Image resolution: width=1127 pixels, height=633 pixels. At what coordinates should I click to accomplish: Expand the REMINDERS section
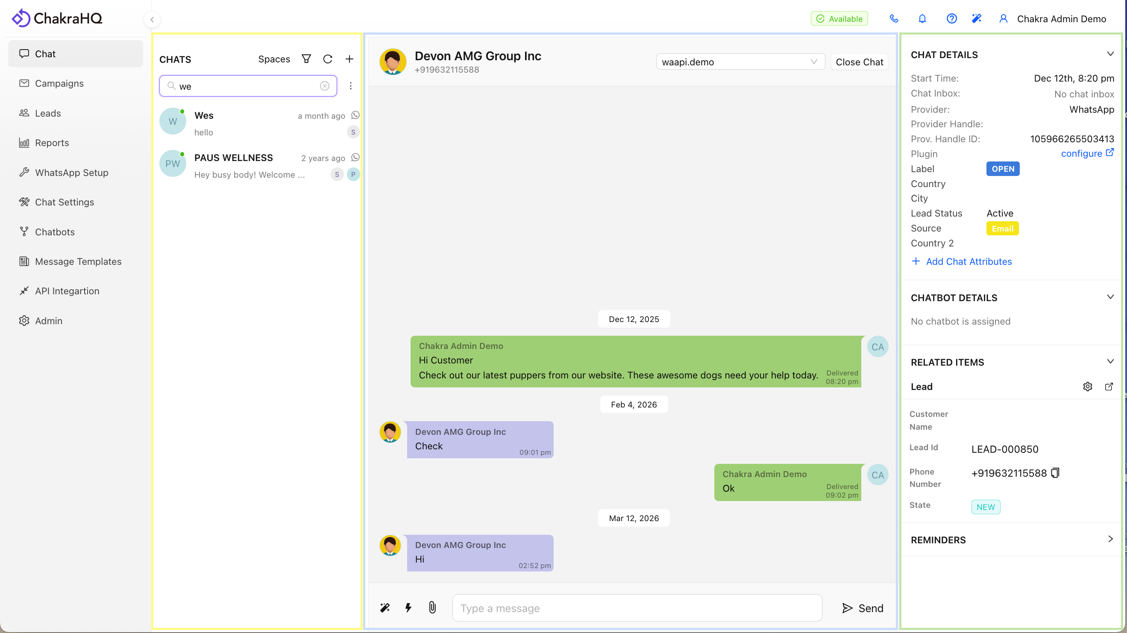pos(1110,539)
